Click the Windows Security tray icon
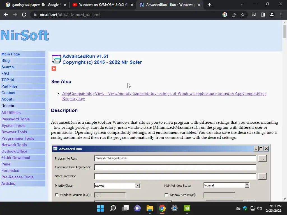 pos(245,208)
